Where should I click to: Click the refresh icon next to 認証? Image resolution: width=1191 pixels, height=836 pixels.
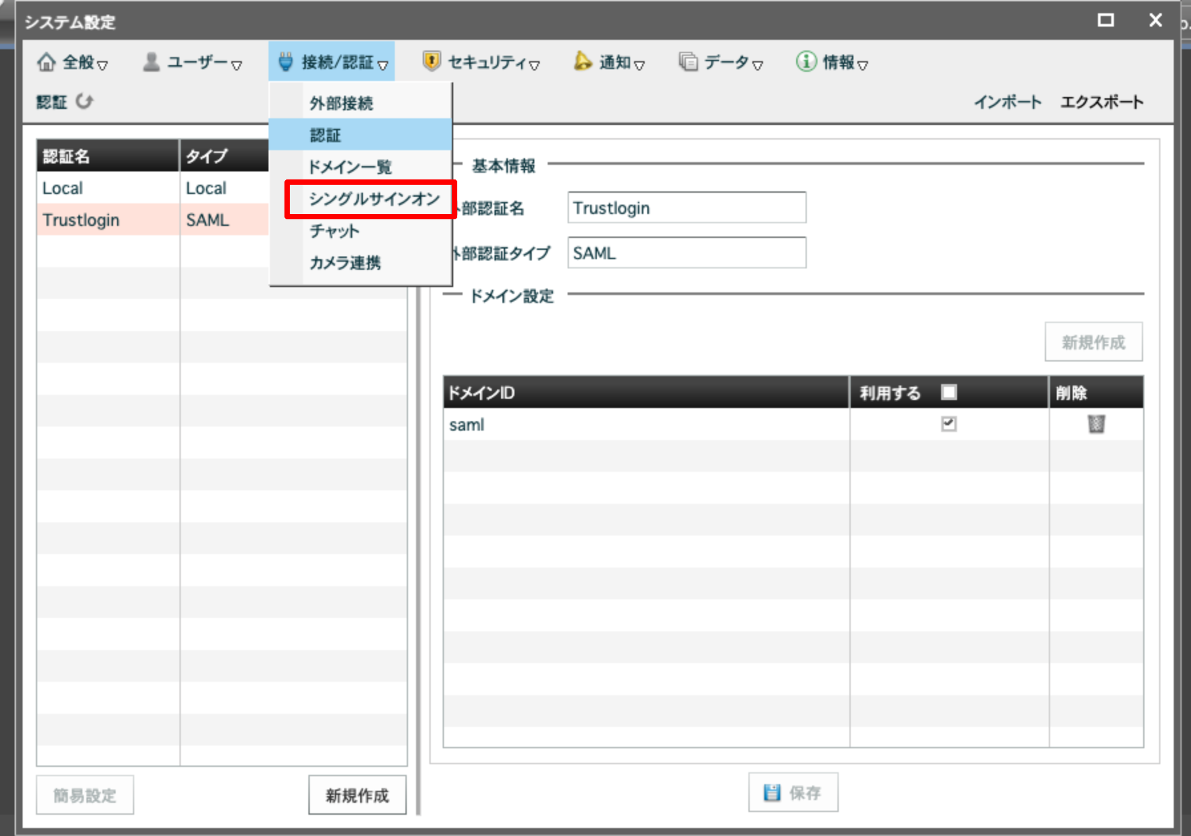[84, 102]
